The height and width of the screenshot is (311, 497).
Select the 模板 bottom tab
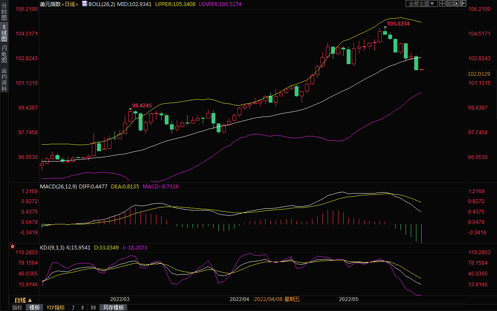34,308
